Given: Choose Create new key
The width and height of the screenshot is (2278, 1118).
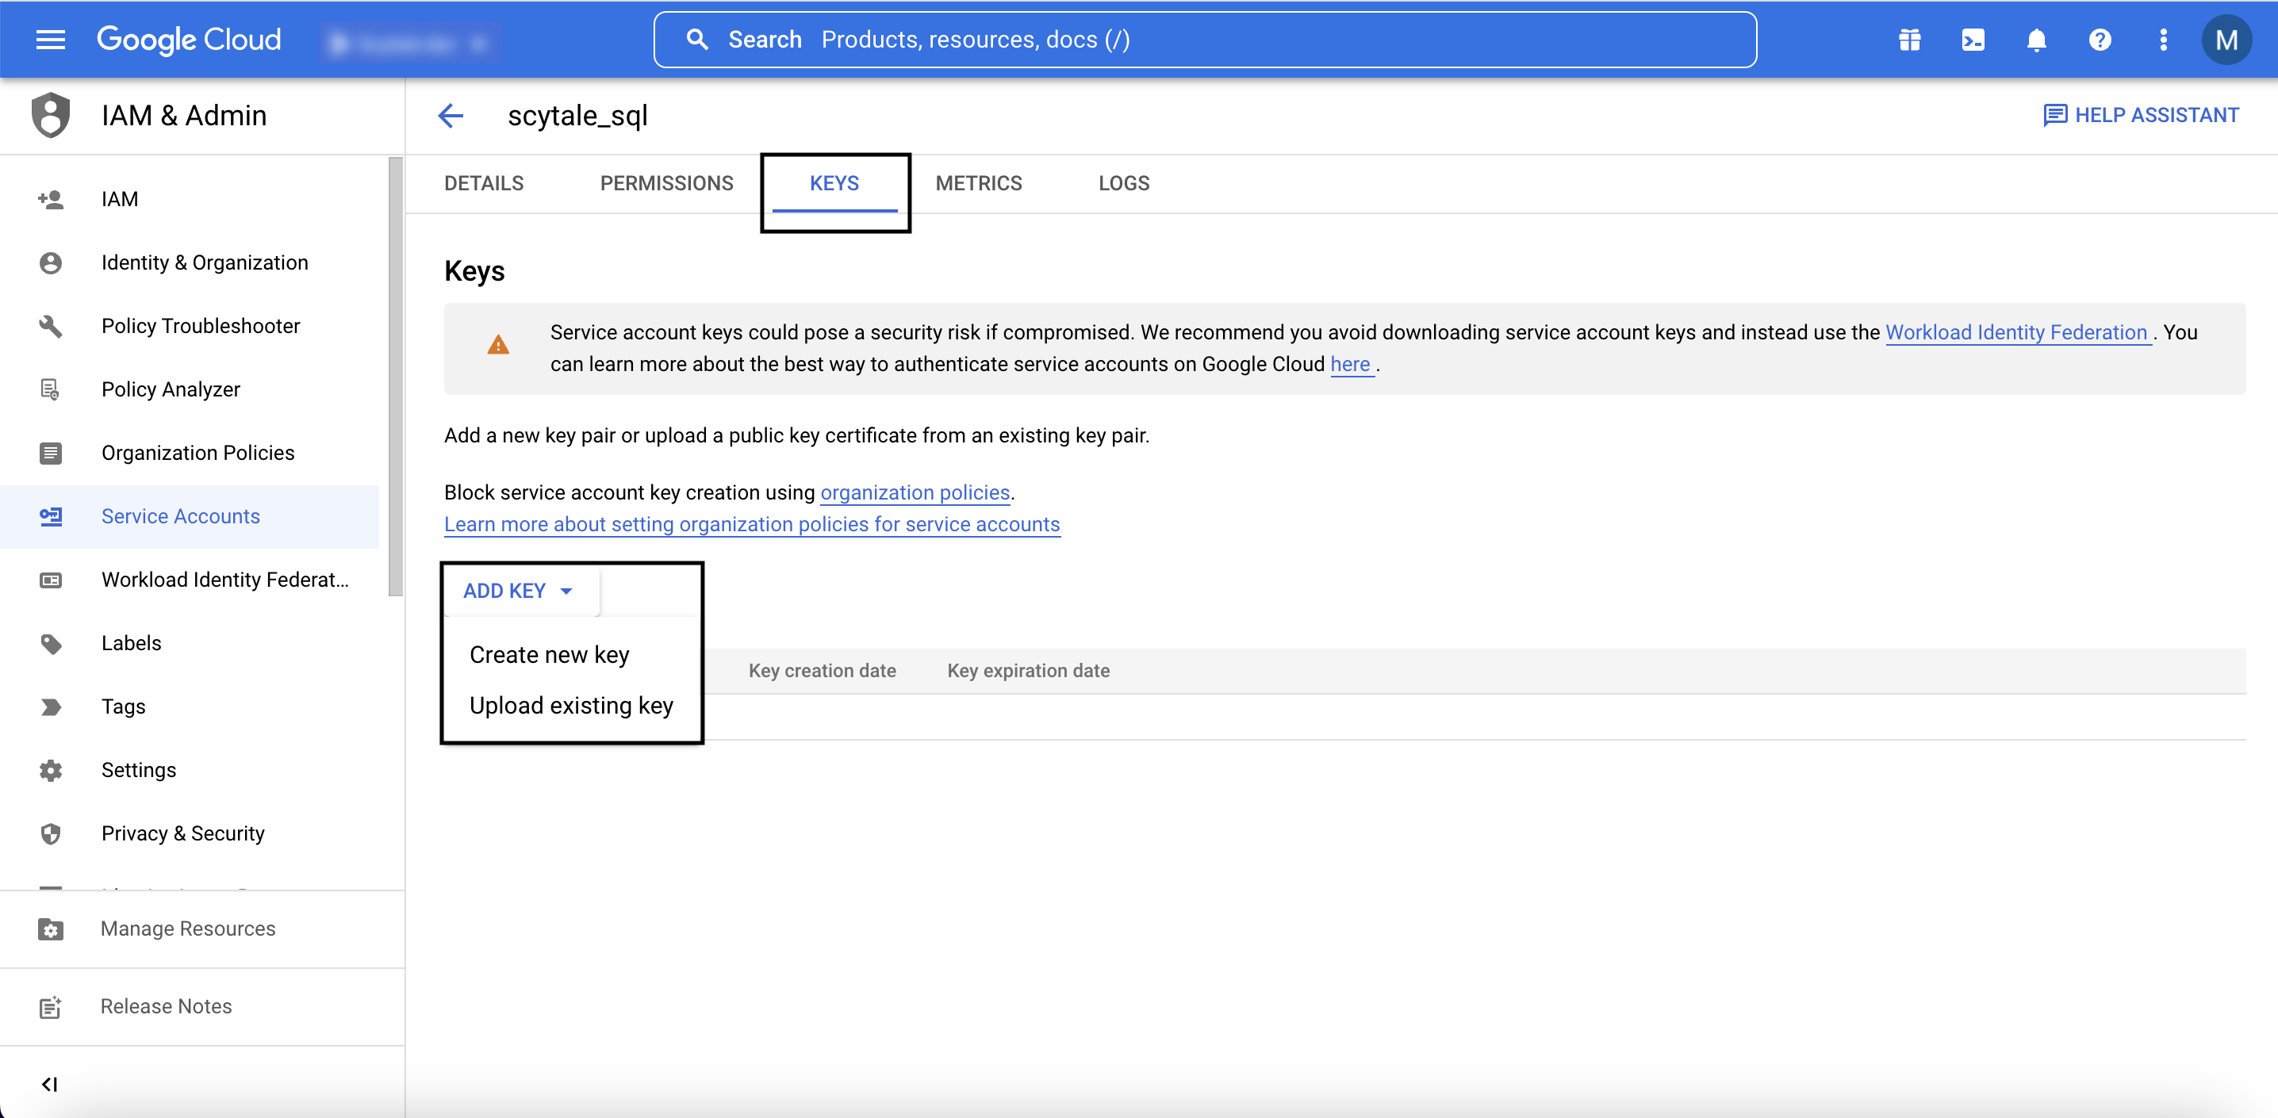Looking at the screenshot, I should 549,655.
